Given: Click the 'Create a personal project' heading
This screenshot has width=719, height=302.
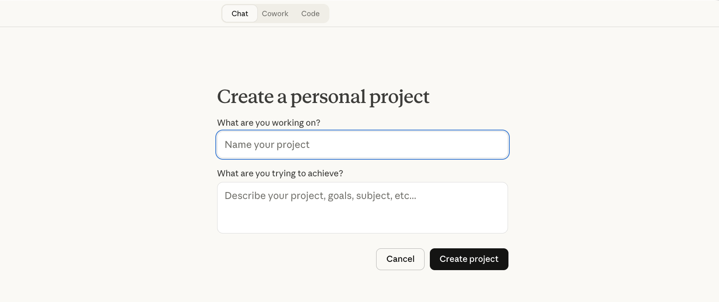Looking at the screenshot, I should (x=323, y=96).
